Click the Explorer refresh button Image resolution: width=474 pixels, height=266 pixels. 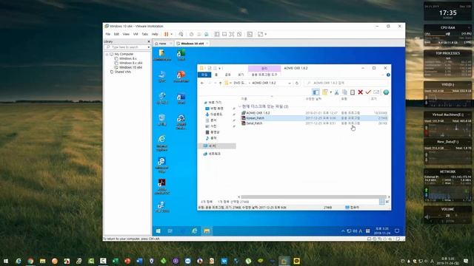tap(297, 83)
